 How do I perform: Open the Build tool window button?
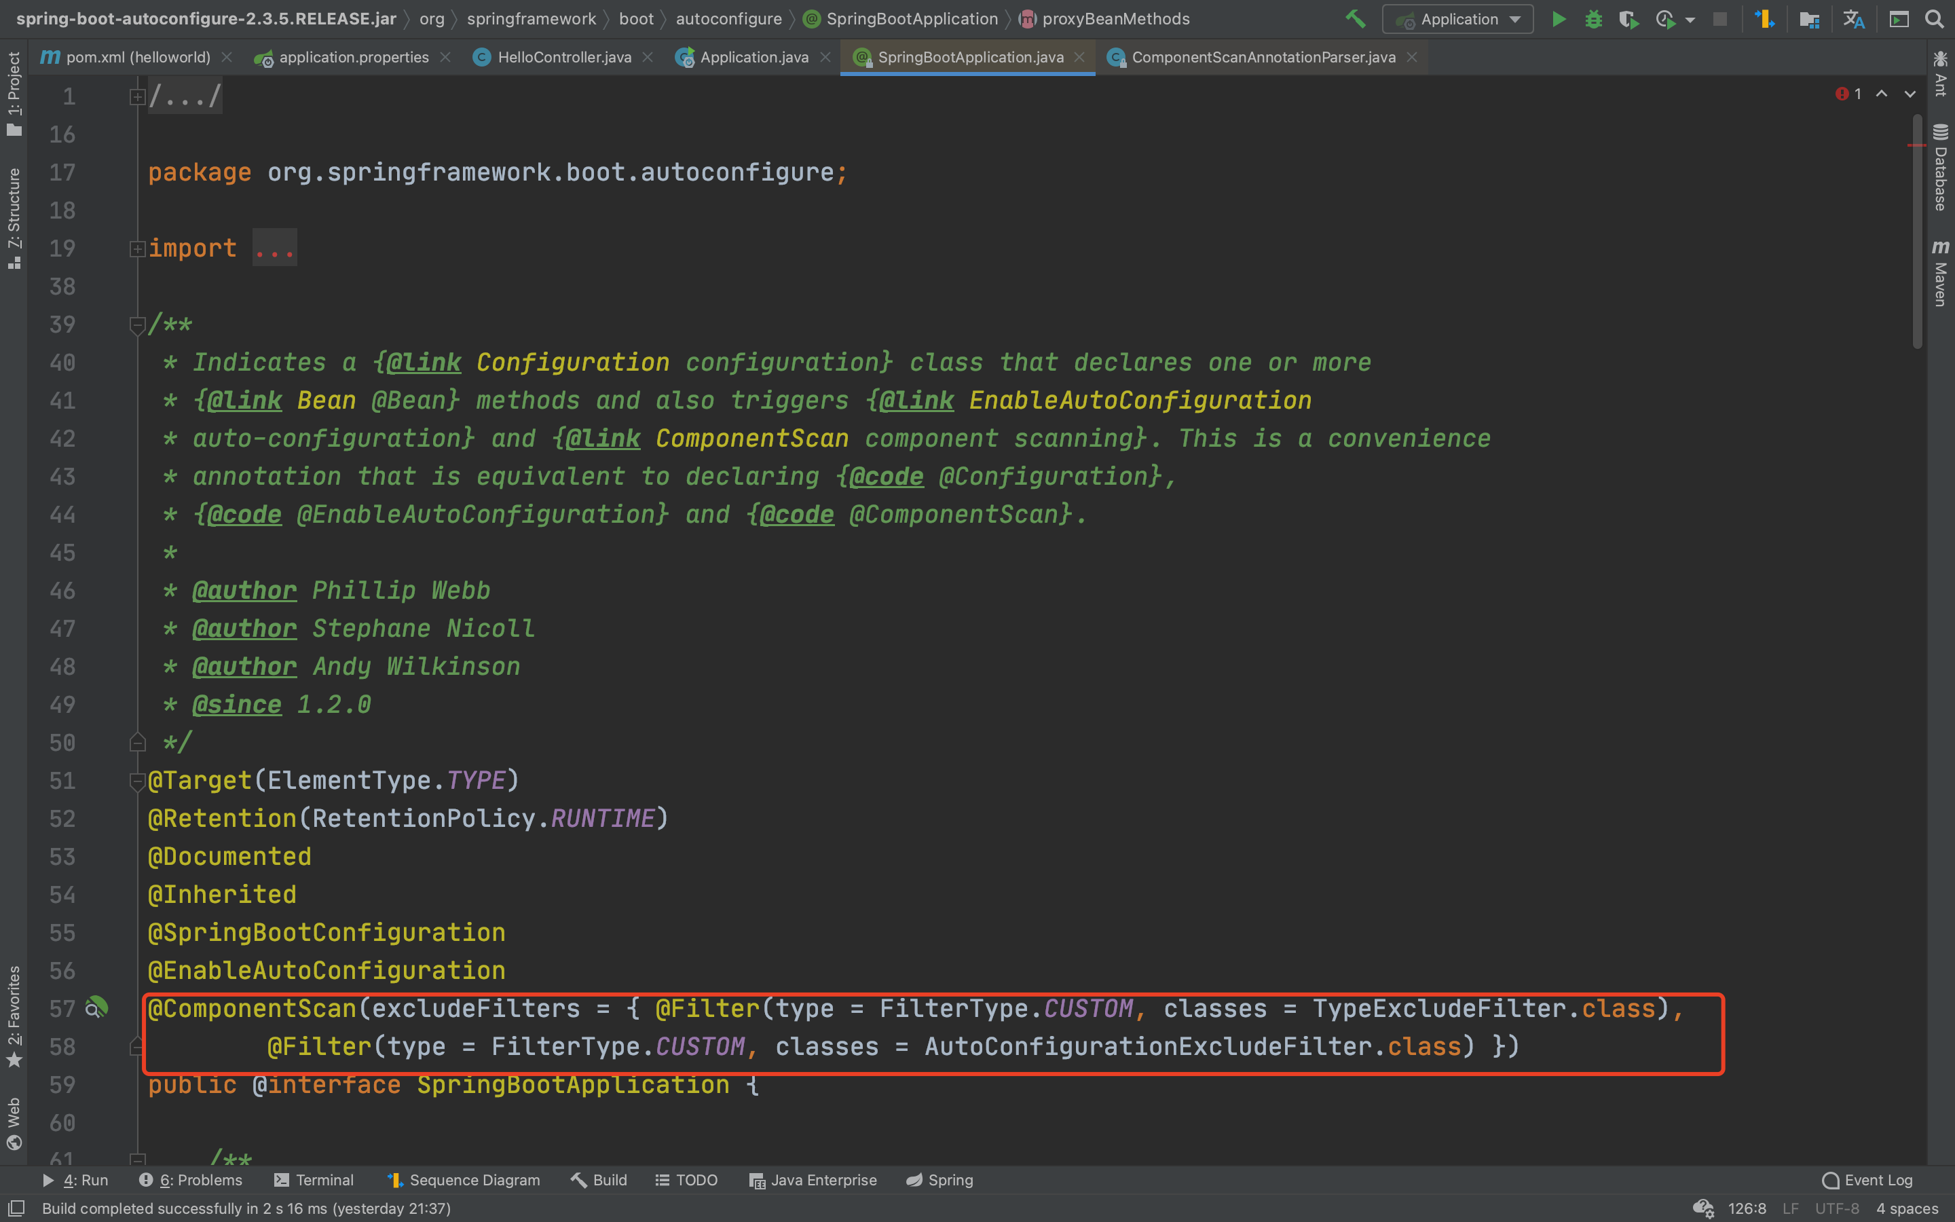point(599,1180)
